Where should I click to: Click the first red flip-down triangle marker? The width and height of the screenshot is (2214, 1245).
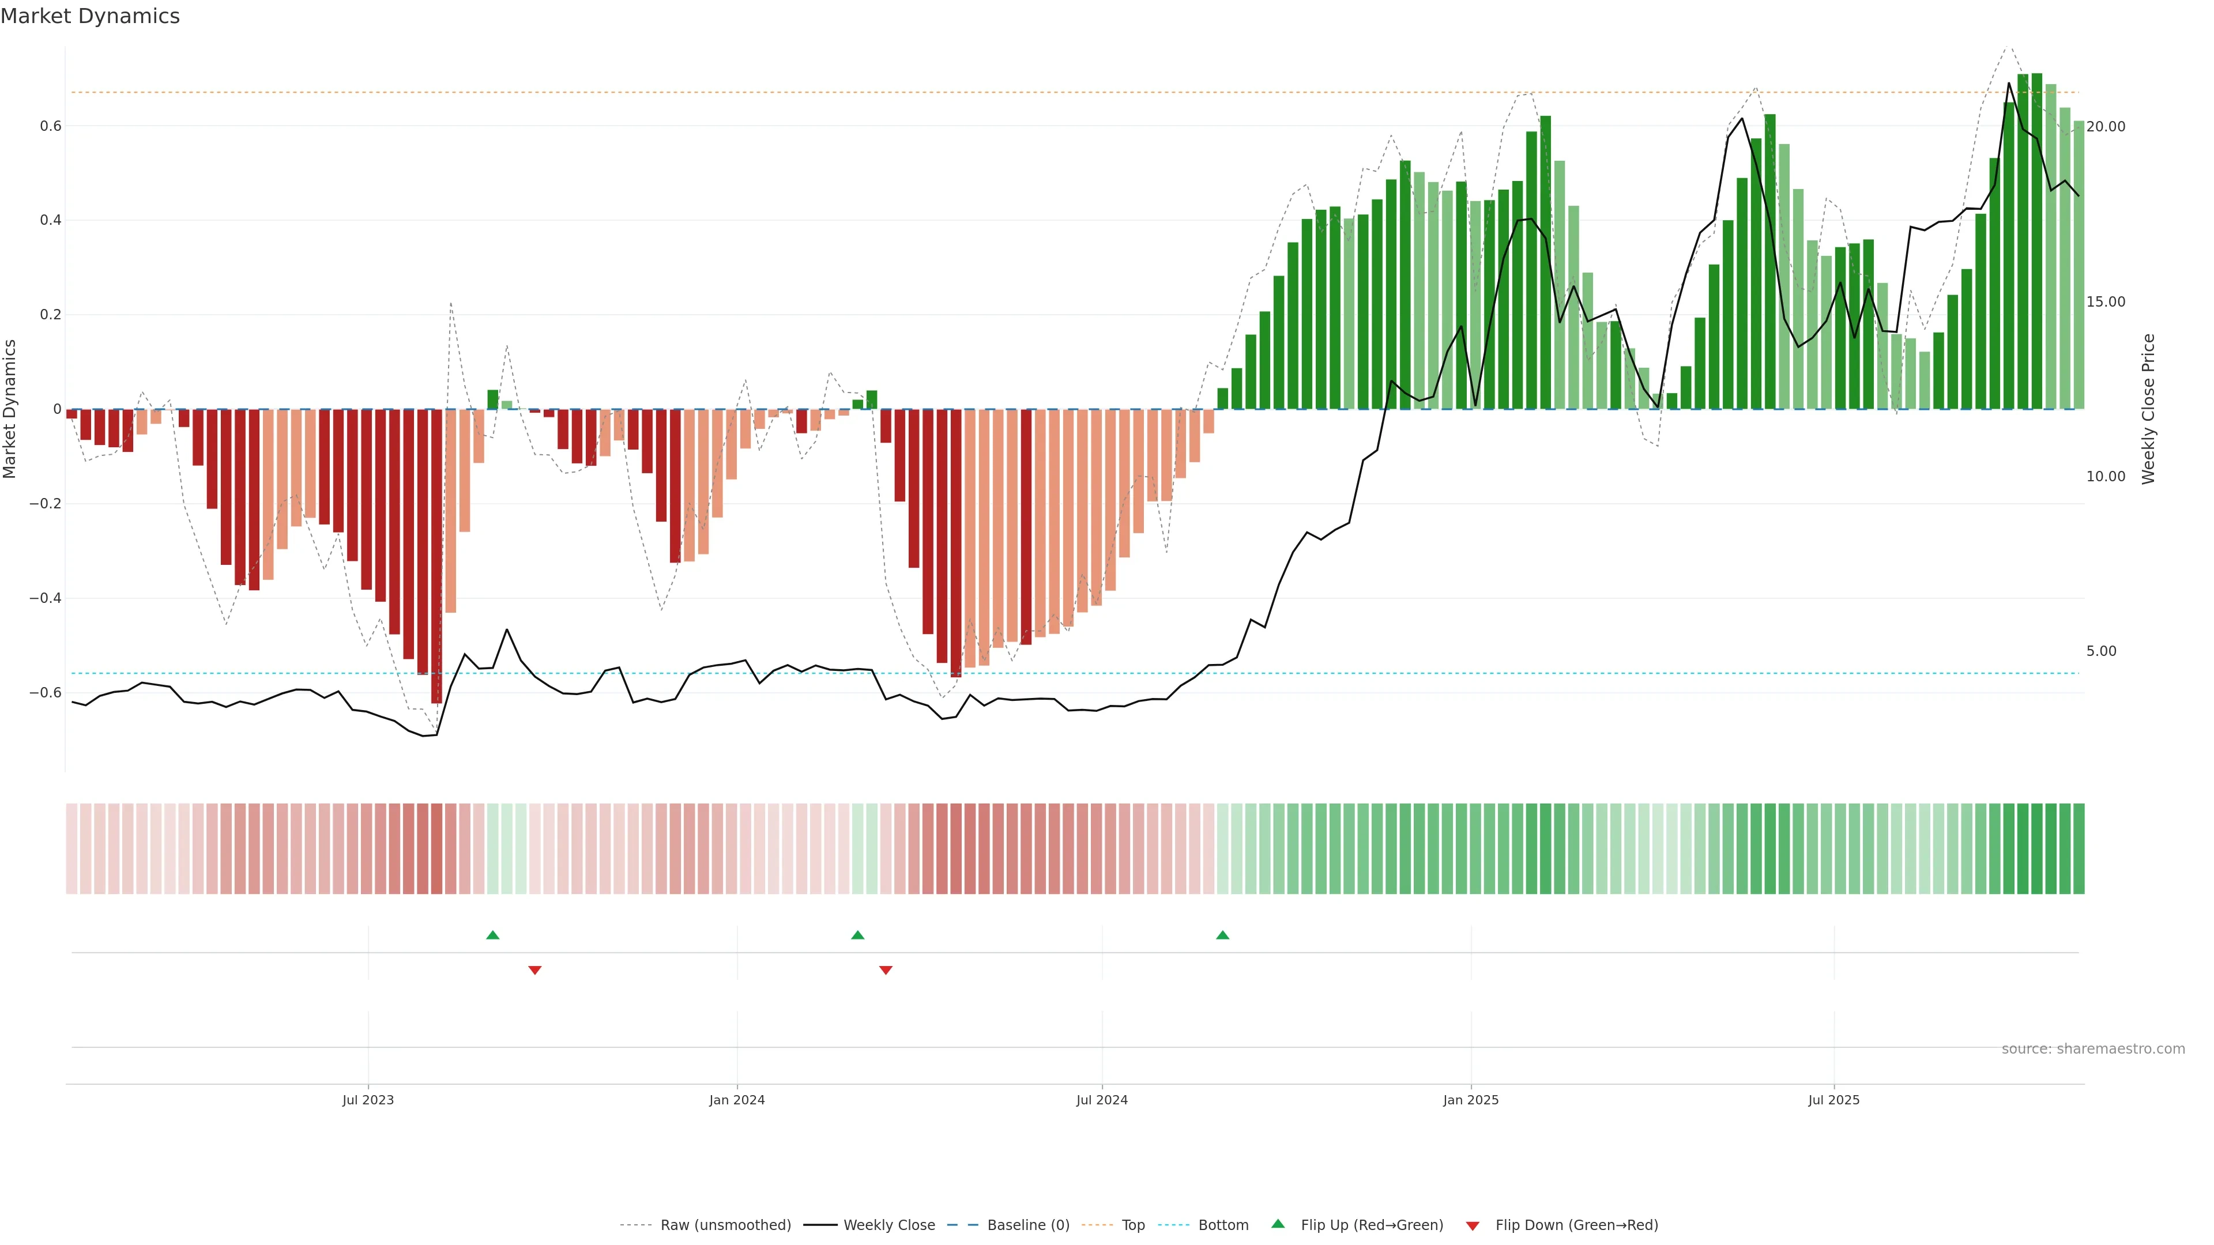[x=534, y=970]
